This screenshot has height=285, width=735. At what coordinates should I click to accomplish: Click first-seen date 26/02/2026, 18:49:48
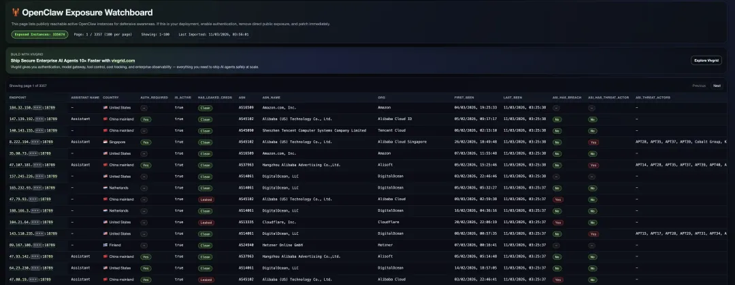(x=476, y=142)
